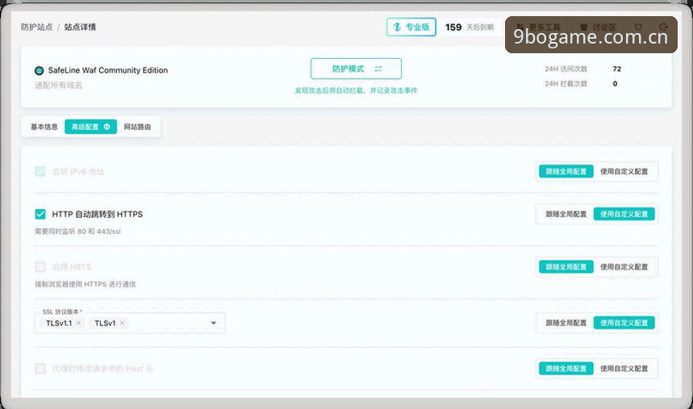Viewport: 693px width, 409px height.
Task: Click the 24H 访问次数 label
Action: pos(566,69)
